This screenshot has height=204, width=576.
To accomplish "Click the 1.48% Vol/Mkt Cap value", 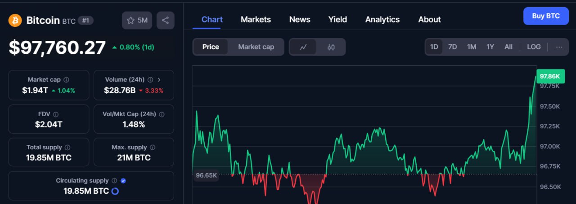I will click(x=134, y=124).
